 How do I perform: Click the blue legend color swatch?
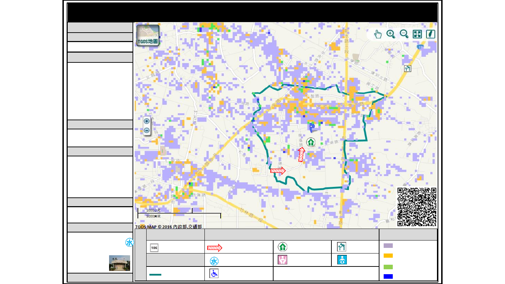pos(388,276)
